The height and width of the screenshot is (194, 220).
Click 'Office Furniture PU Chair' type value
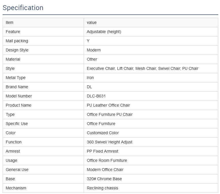tap(110, 114)
